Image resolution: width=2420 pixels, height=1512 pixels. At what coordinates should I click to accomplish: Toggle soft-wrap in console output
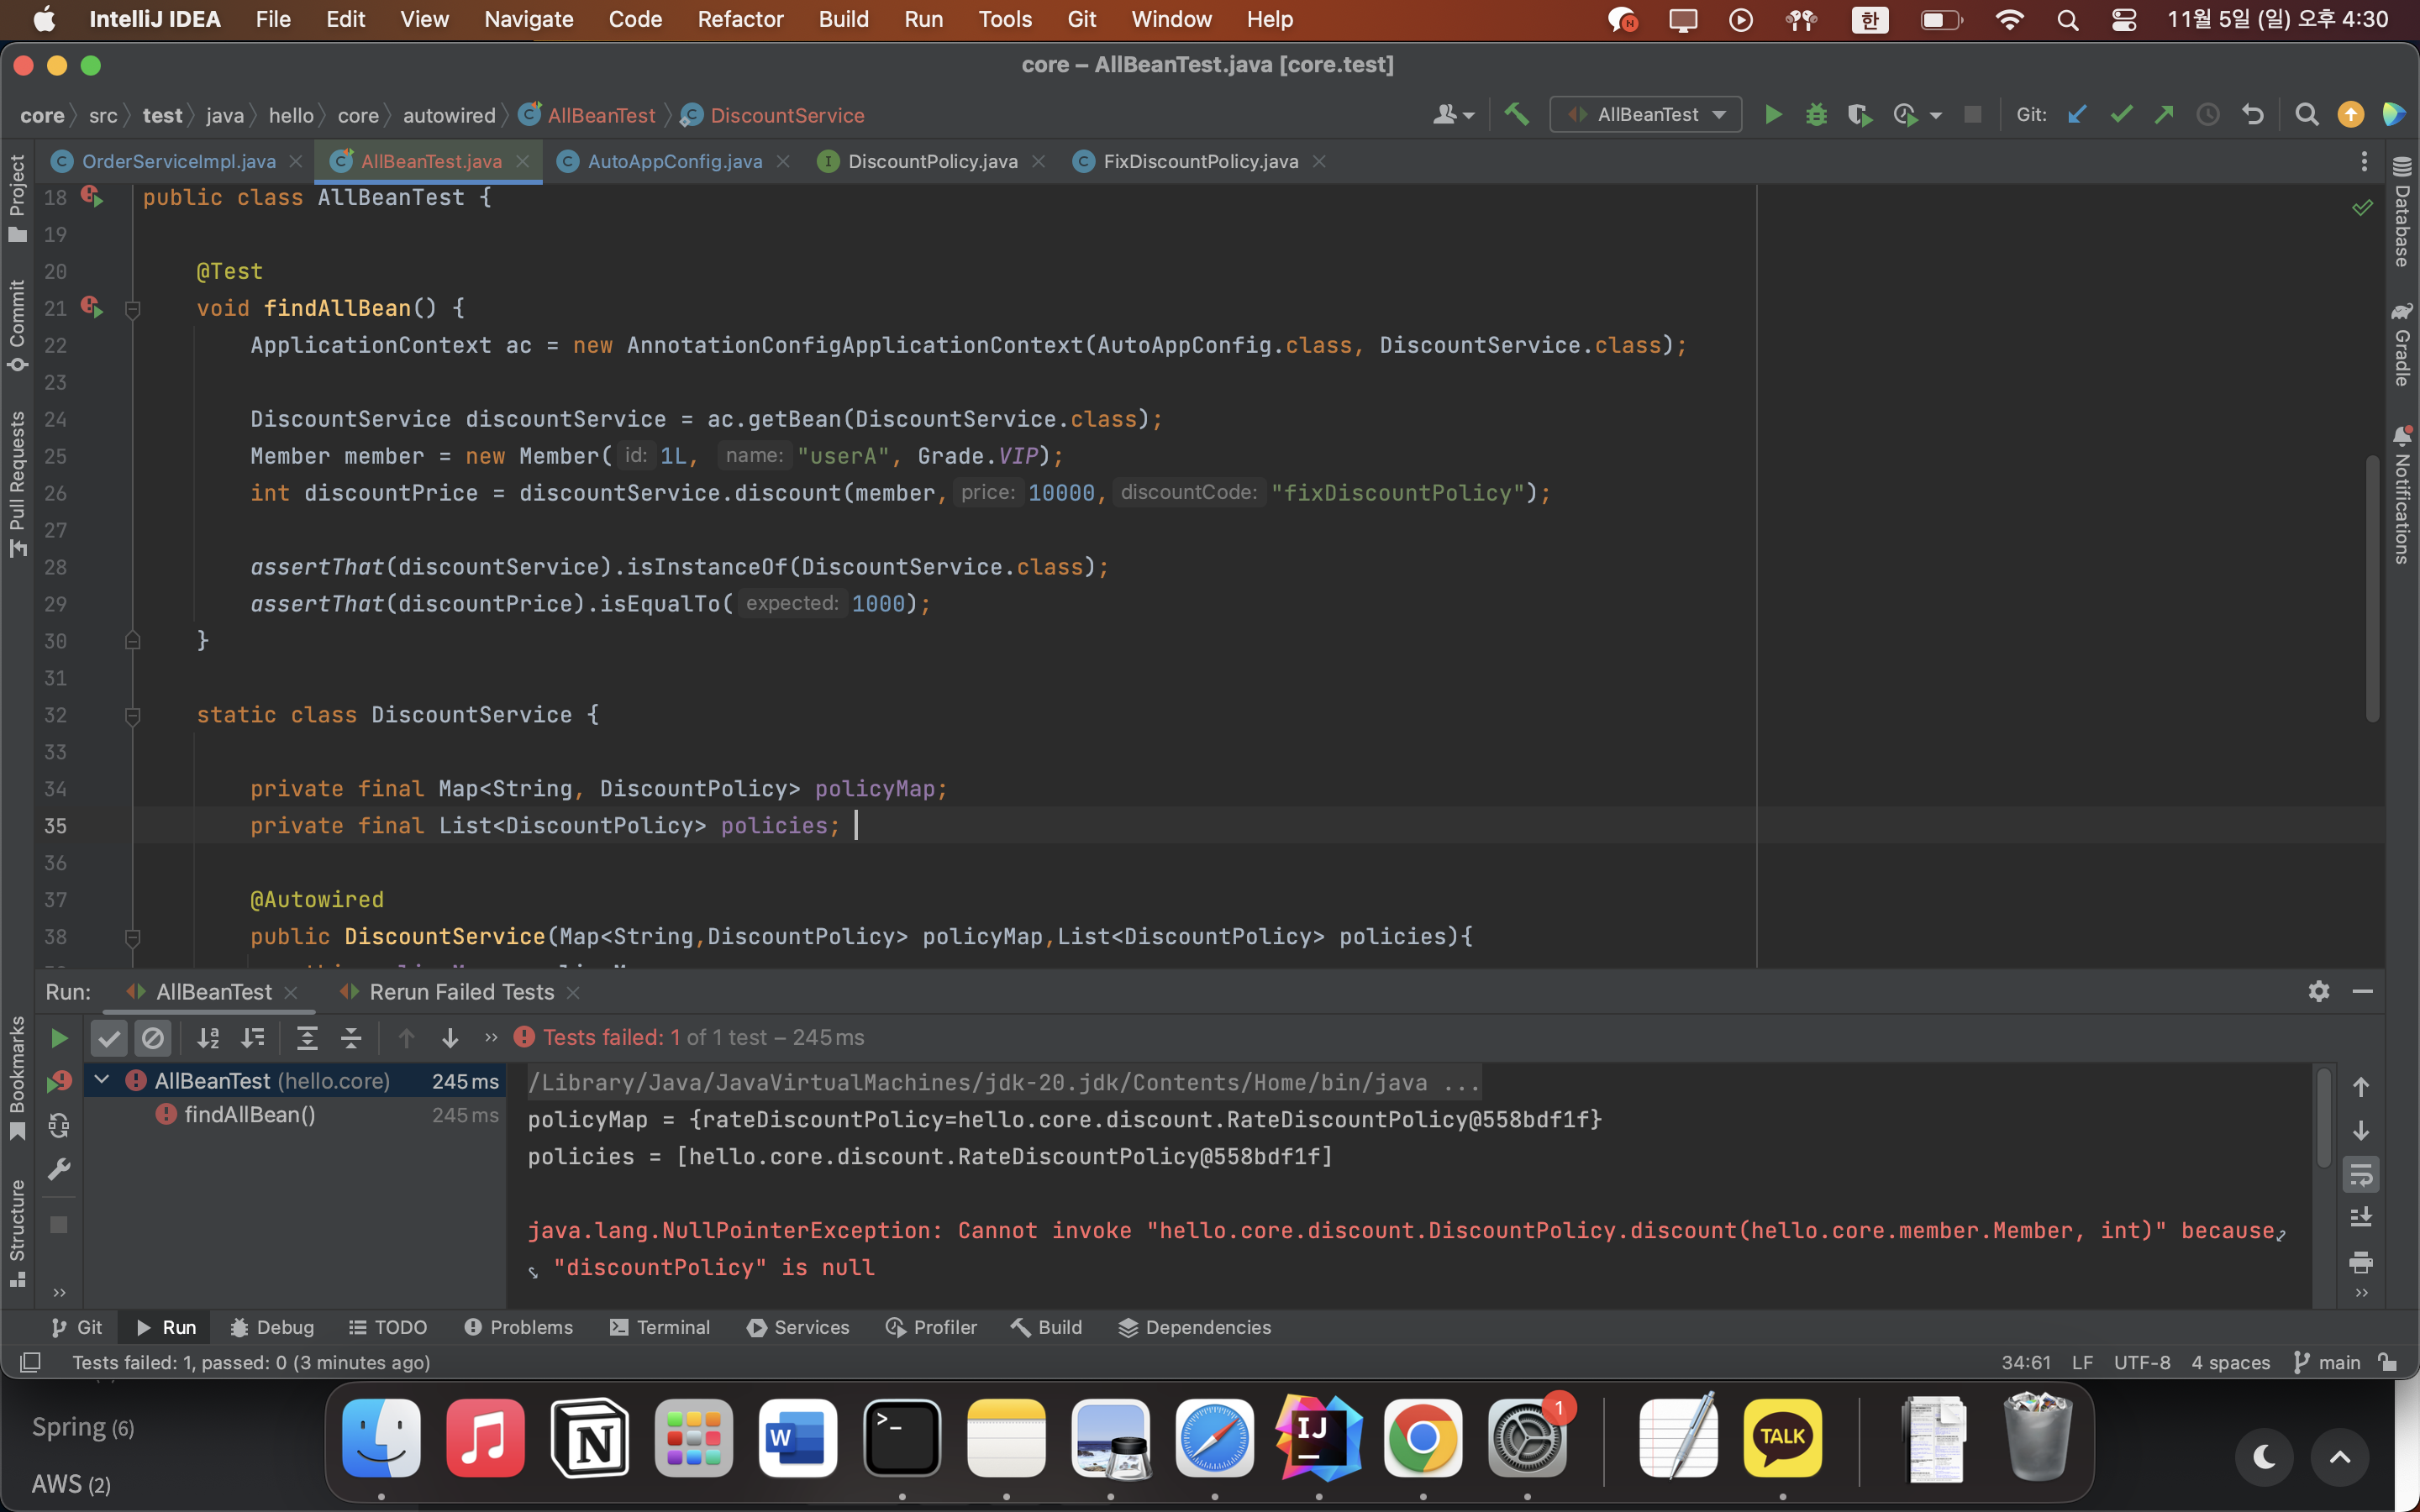click(x=2361, y=1175)
